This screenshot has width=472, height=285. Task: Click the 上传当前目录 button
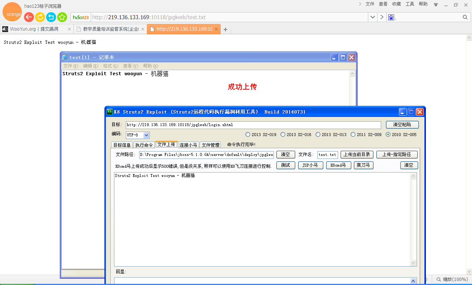click(x=357, y=155)
